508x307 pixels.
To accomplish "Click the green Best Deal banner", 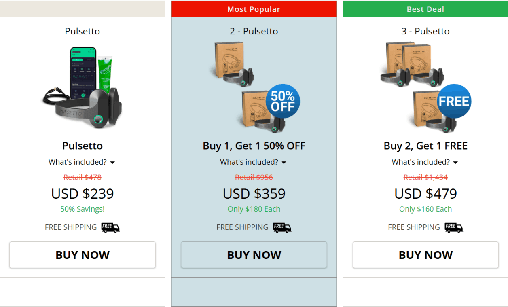I will coord(425,9).
